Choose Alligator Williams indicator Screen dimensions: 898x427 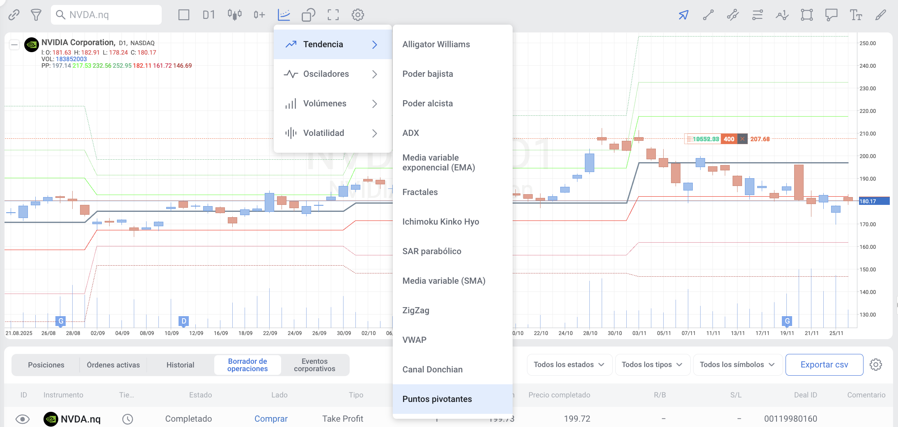(x=453, y=44)
